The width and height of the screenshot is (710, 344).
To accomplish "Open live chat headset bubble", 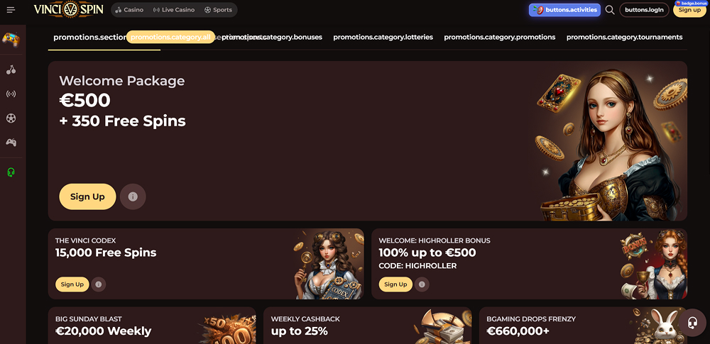I will coord(692,323).
